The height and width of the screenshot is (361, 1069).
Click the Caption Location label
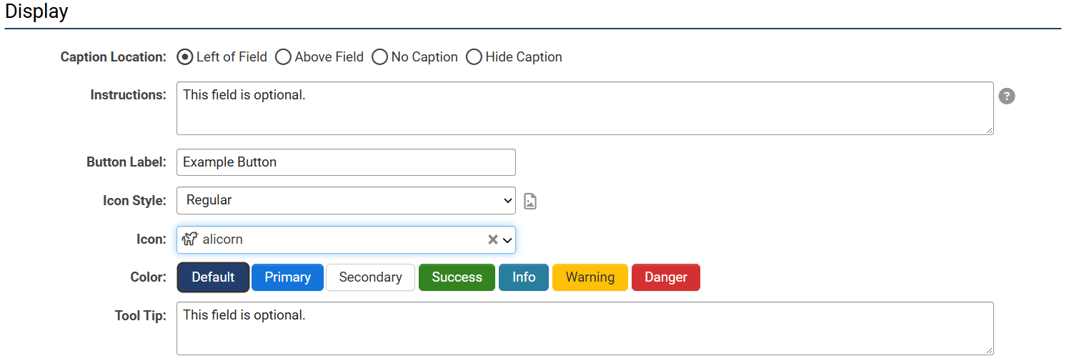pos(114,57)
